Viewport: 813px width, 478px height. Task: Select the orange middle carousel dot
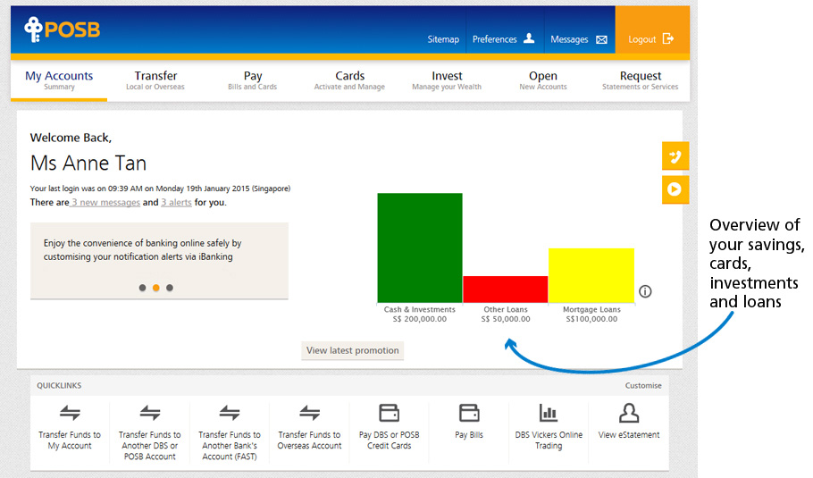[155, 288]
